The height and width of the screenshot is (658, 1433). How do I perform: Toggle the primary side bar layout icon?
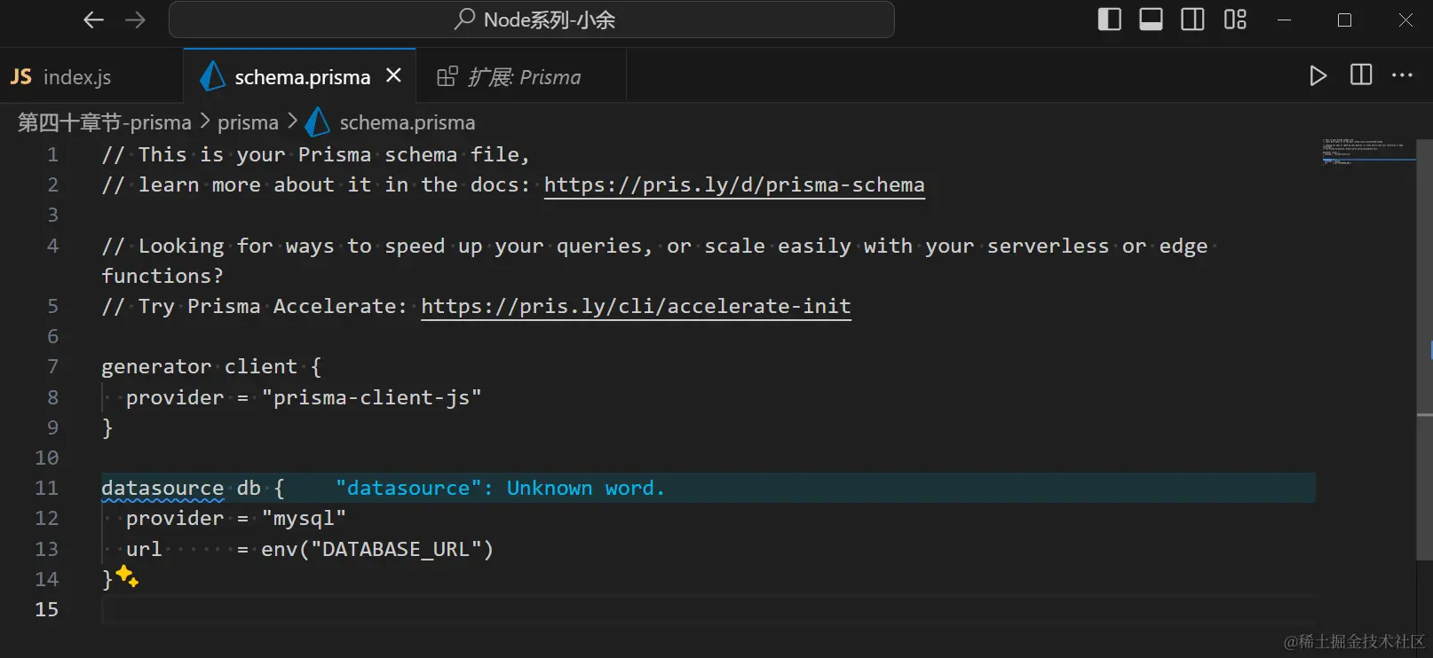(1109, 20)
